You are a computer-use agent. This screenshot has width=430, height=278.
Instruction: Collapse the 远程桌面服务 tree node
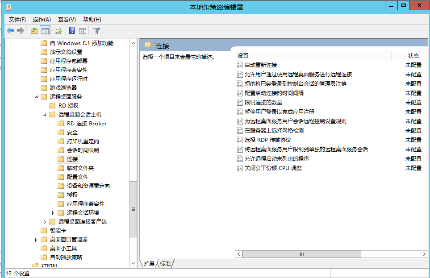point(36,97)
